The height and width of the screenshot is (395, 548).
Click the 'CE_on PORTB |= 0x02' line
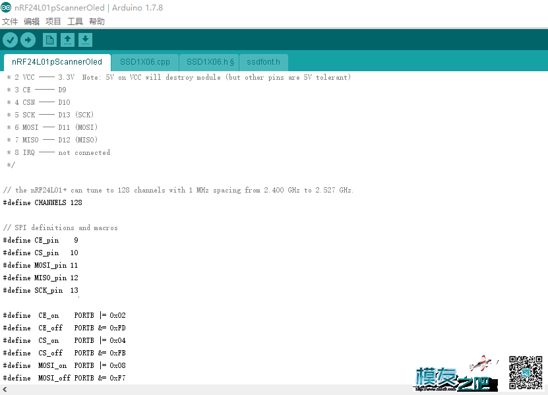click(65, 316)
